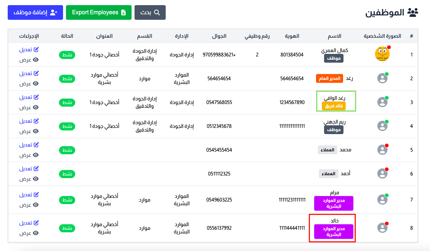Image resolution: width=430 pixels, height=251 pixels.
Task: Click the eye view icon for أحمد
Action: [x=36, y=179]
